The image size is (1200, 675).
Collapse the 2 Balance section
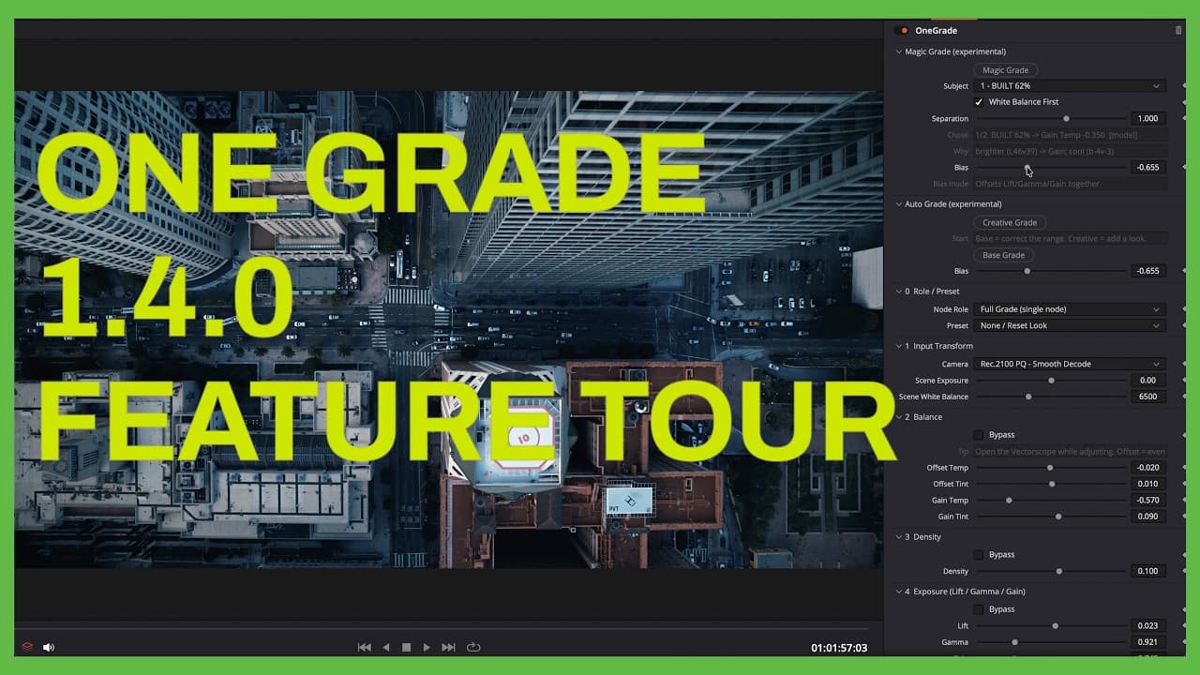click(898, 417)
